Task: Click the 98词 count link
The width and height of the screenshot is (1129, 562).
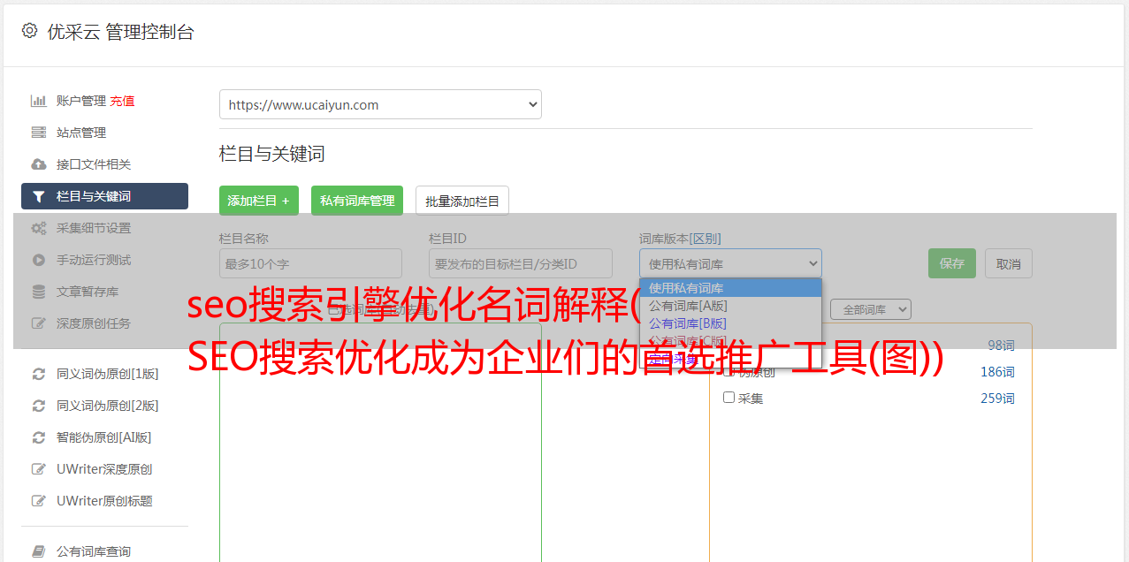Action: pos(1001,346)
